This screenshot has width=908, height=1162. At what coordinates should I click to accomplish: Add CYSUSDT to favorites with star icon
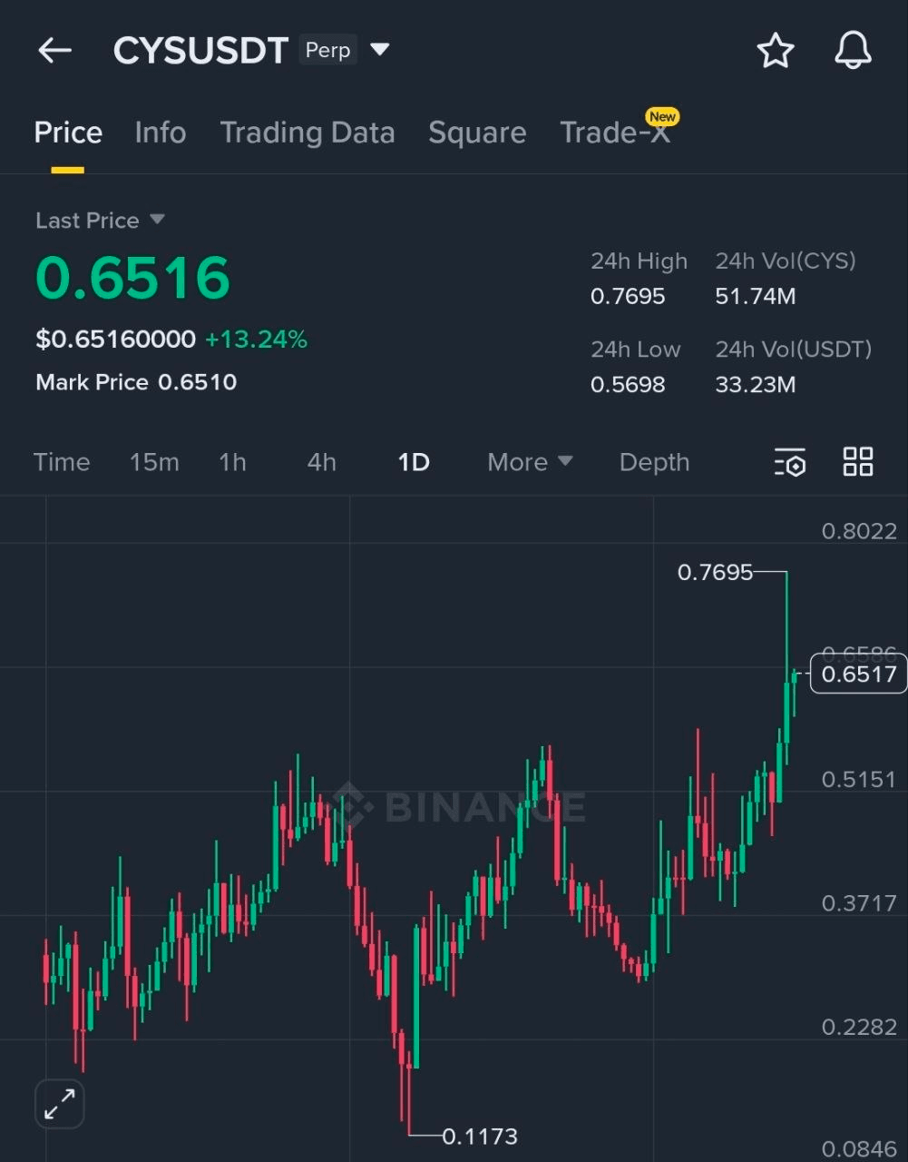[776, 51]
